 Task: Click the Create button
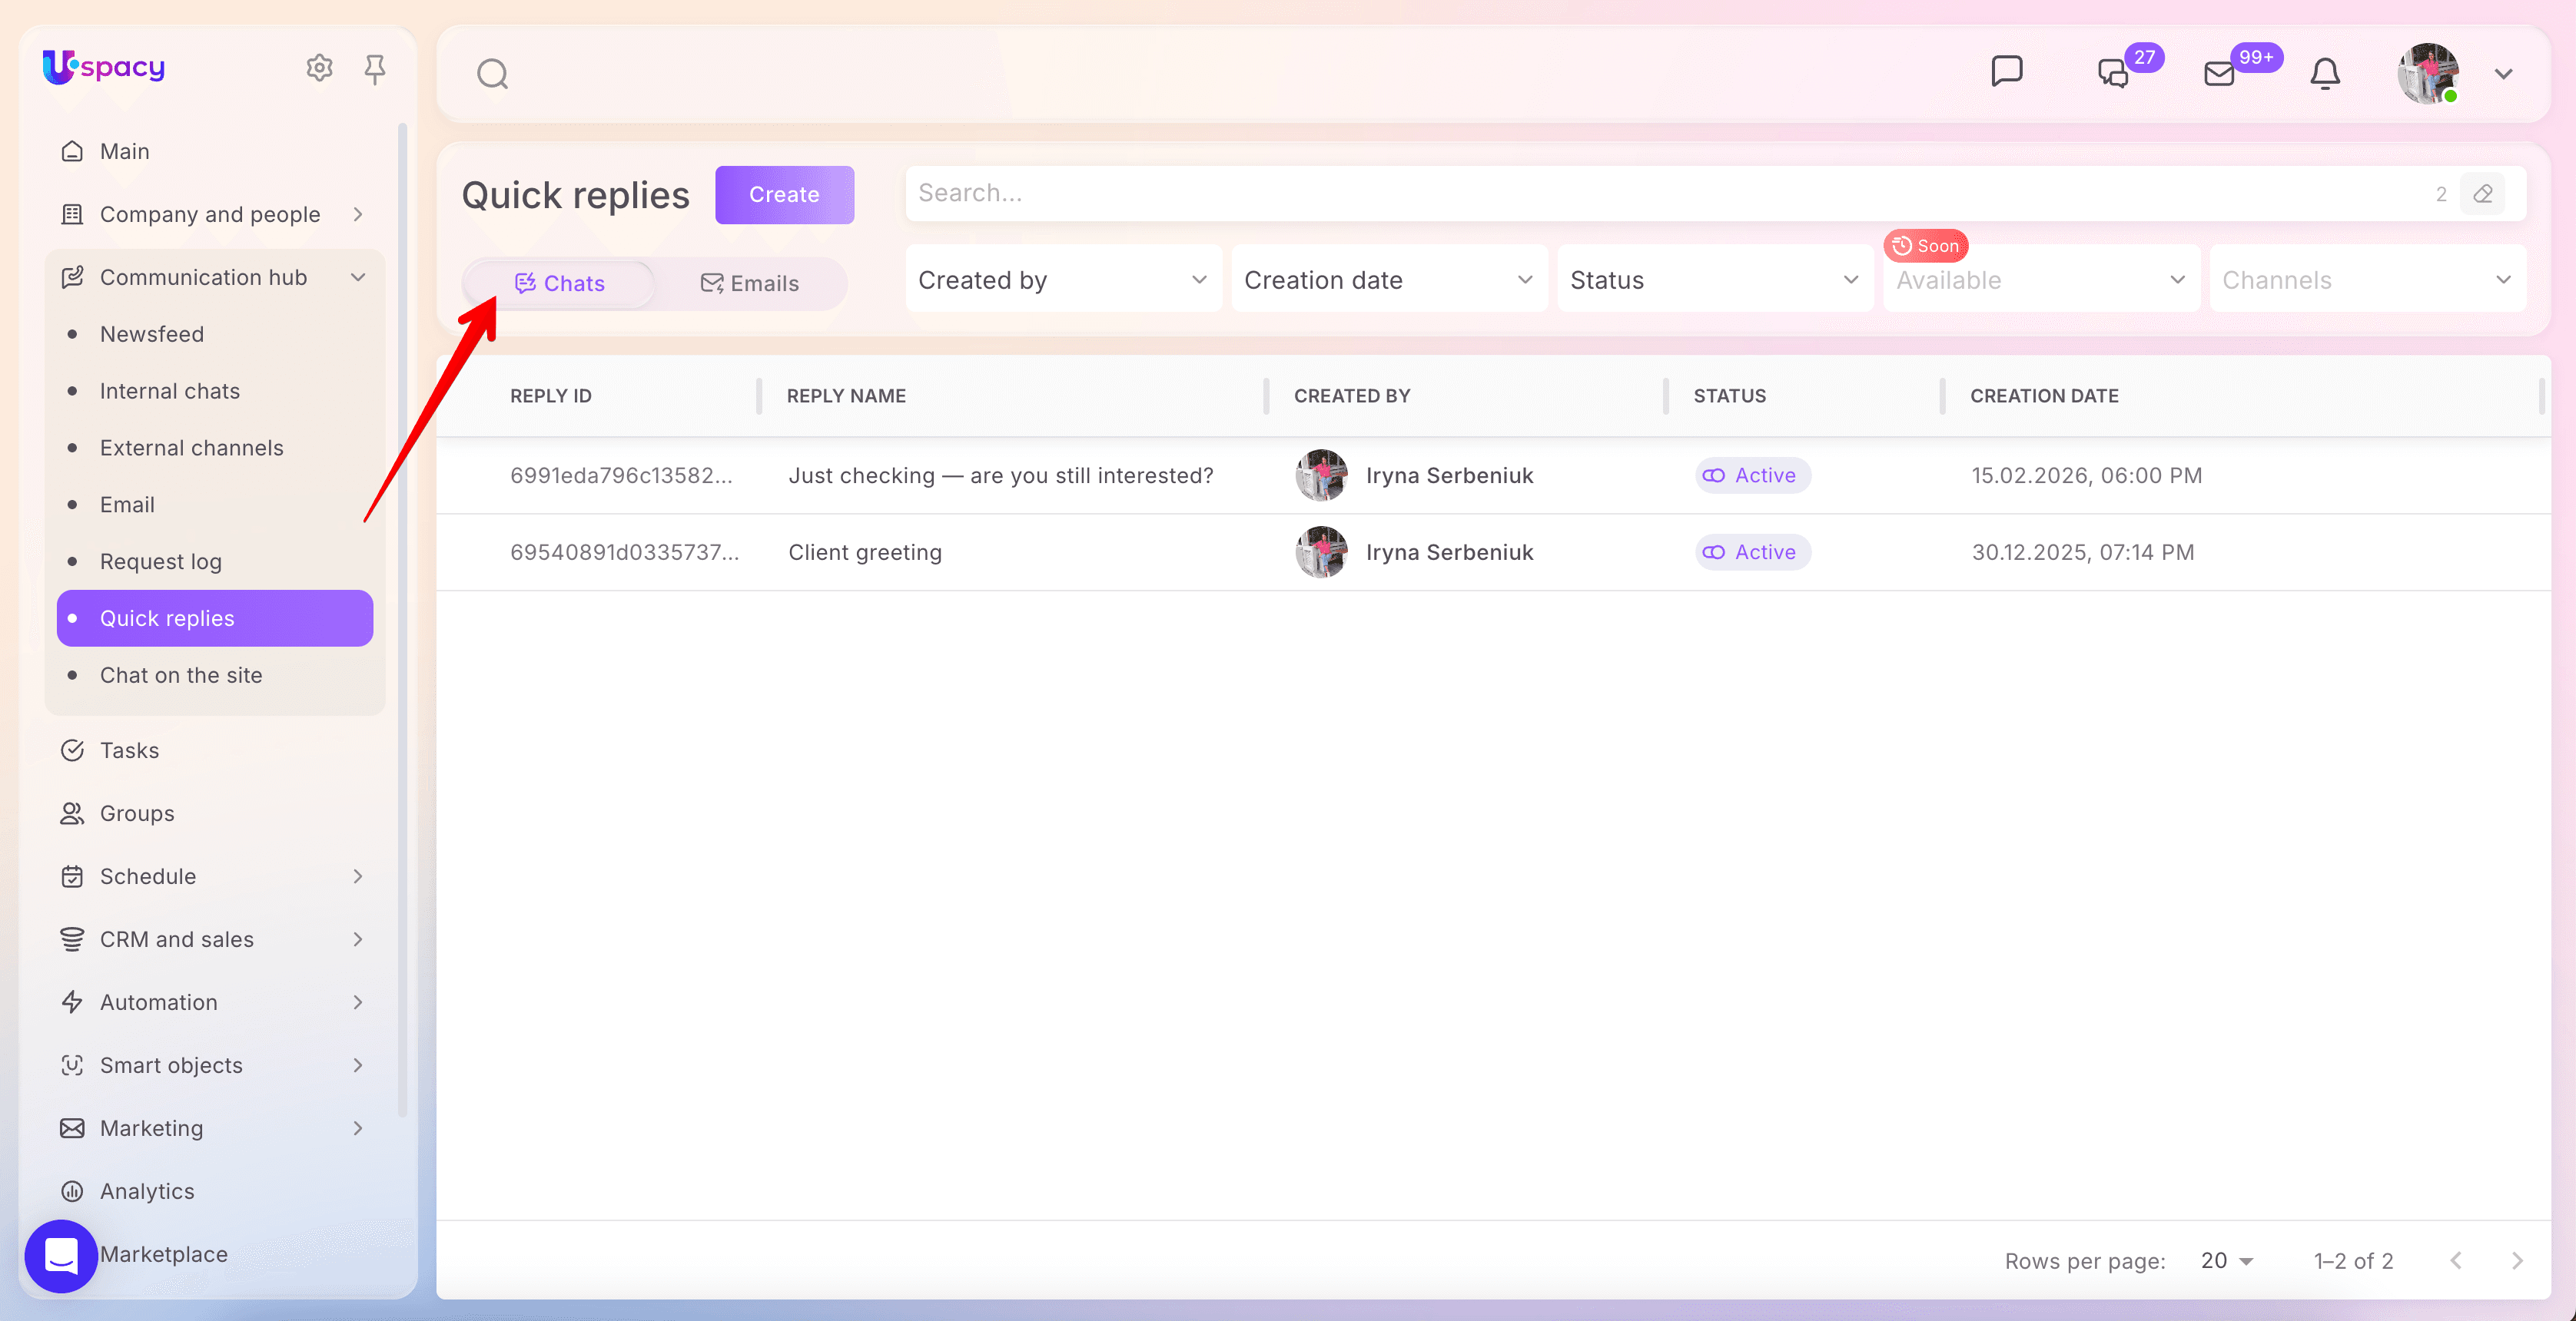tap(784, 195)
